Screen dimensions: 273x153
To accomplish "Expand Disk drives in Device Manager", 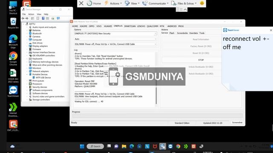I will (x=27, y=43).
